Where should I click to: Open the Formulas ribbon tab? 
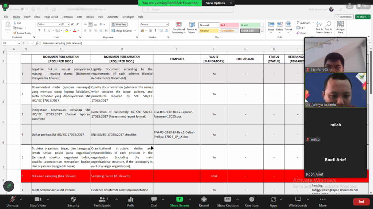click(x=67, y=17)
